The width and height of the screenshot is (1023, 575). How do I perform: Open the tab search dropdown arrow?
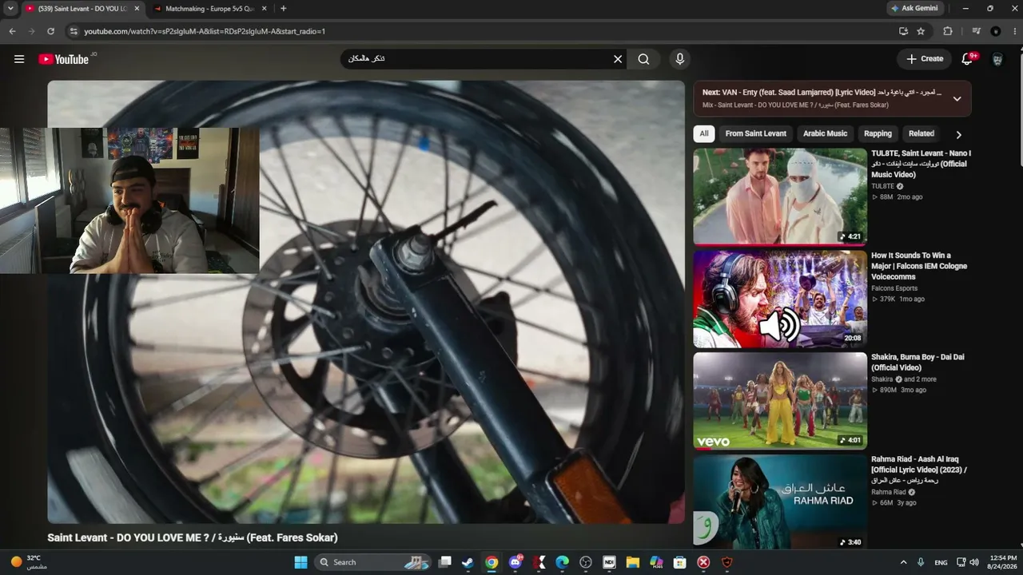pyautogui.click(x=10, y=9)
